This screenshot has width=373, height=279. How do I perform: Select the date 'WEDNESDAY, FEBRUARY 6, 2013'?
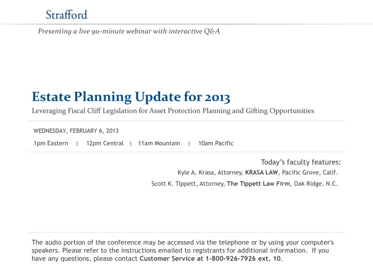point(76,131)
